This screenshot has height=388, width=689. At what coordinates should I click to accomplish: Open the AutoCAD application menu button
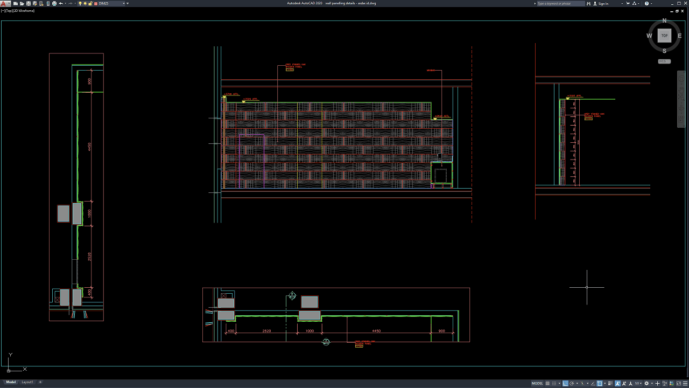click(x=5, y=3)
